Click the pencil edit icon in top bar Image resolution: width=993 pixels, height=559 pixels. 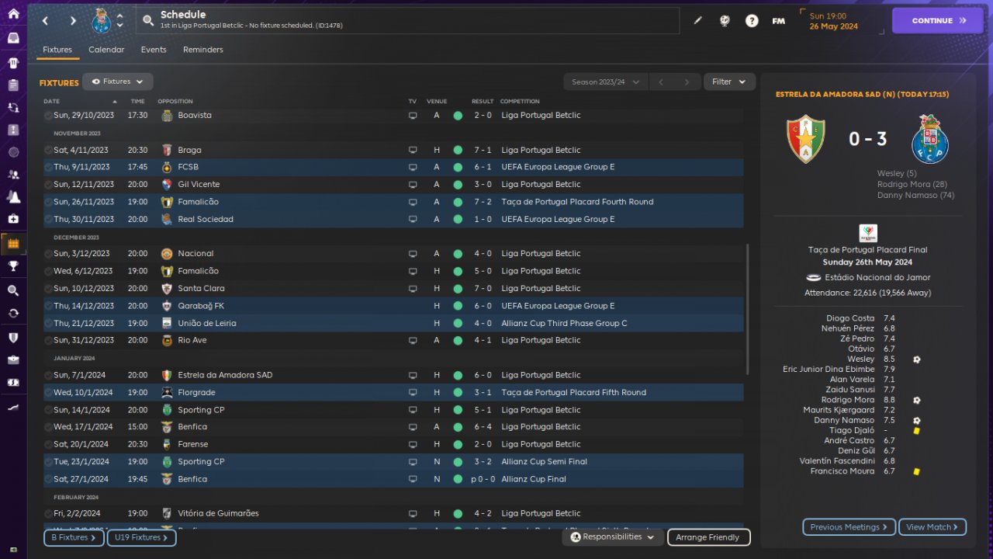pyautogui.click(x=697, y=21)
